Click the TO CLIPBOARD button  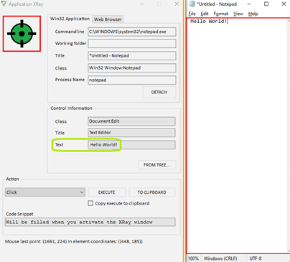152,192
